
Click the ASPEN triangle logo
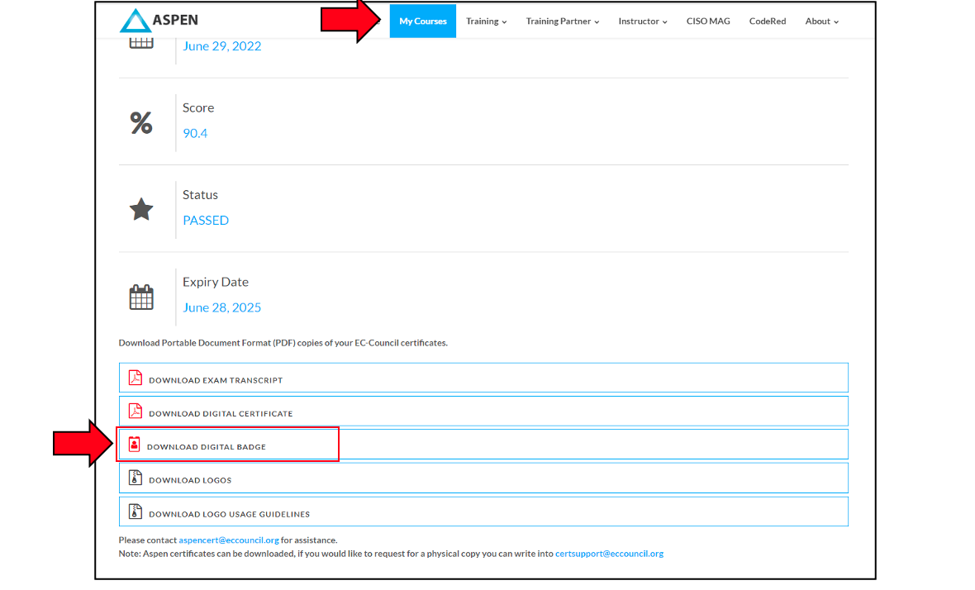click(133, 21)
